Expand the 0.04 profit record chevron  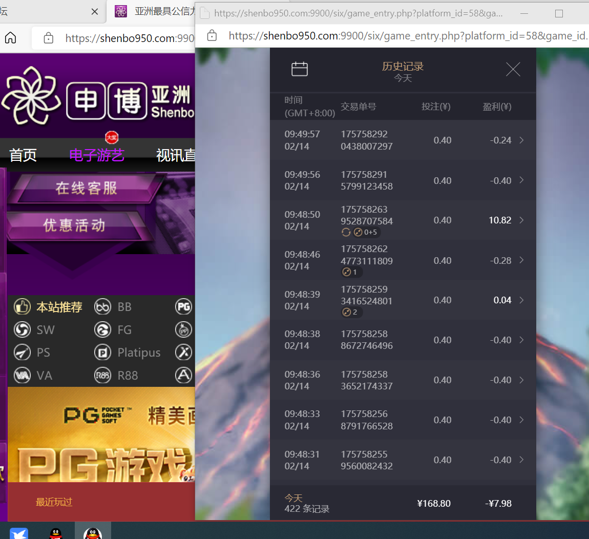pyautogui.click(x=521, y=300)
